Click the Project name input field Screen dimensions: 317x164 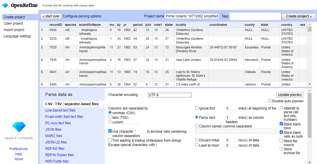click(192, 16)
